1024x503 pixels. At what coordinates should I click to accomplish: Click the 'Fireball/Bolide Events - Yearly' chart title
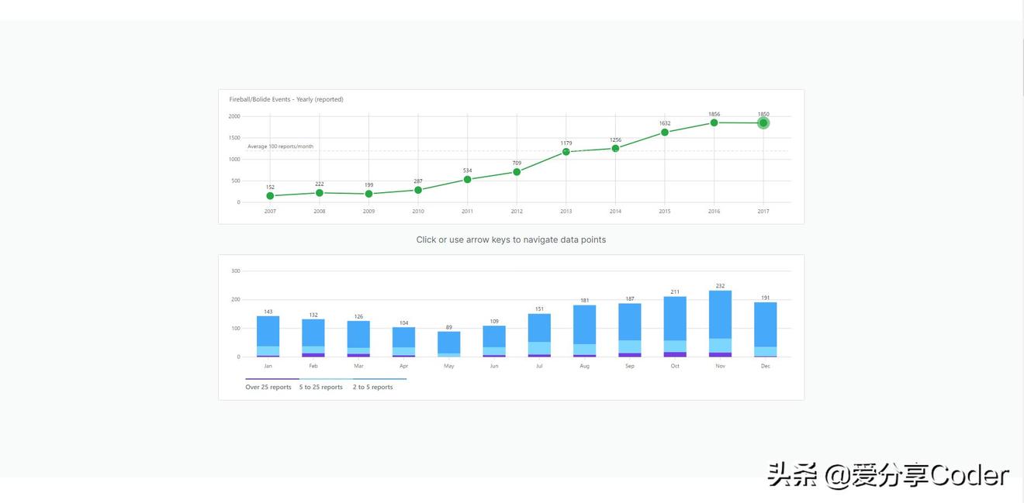[285, 98]
